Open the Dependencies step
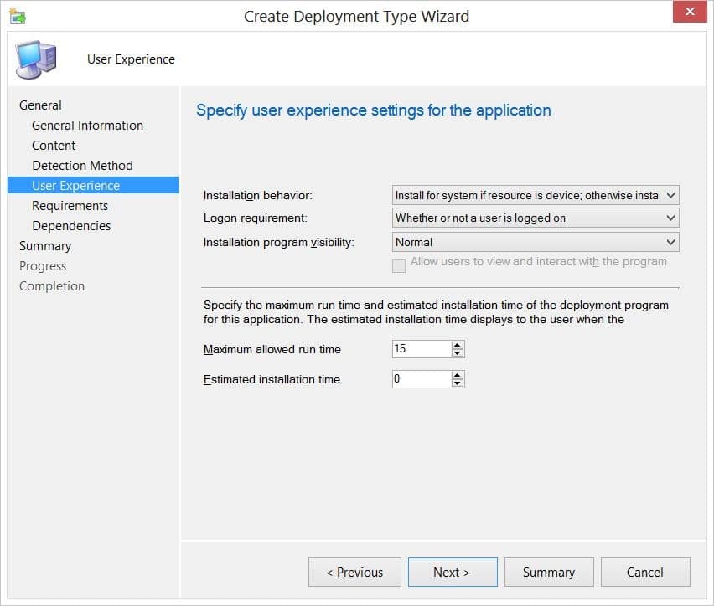Image resolution: width=714 pixels, height=606 pixels. point(70,225)
